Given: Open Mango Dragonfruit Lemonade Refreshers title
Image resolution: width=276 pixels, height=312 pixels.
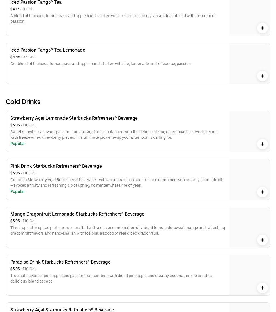Looking at the screenshot, I should (x=77, y=214).
